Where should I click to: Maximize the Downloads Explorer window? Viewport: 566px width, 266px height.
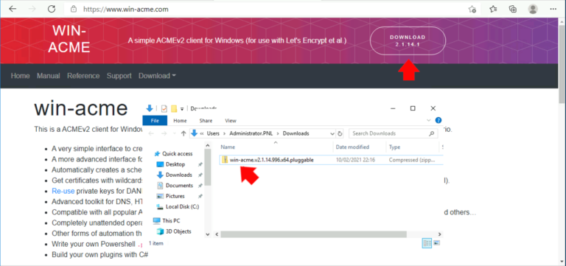tap(413, 108)
